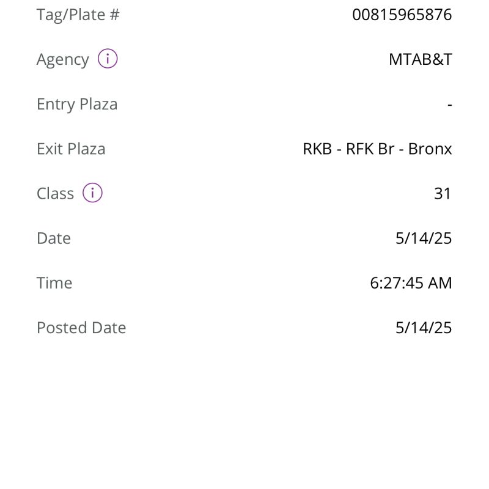Click the Entry Plaza label
Screen dimensions: 489x489
click(77, 104)
